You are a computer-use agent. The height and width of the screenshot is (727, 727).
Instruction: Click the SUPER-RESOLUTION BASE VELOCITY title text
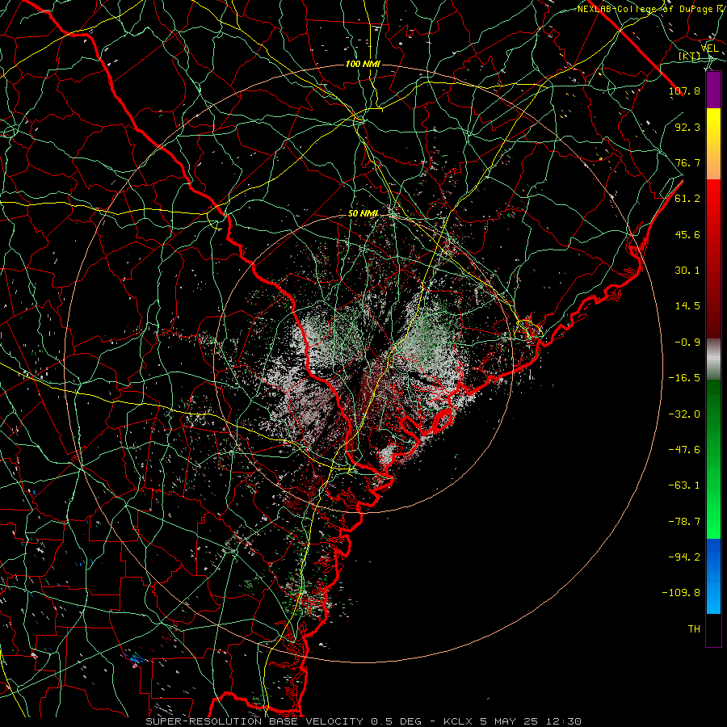pyautogui.click(x=256, y=721)
